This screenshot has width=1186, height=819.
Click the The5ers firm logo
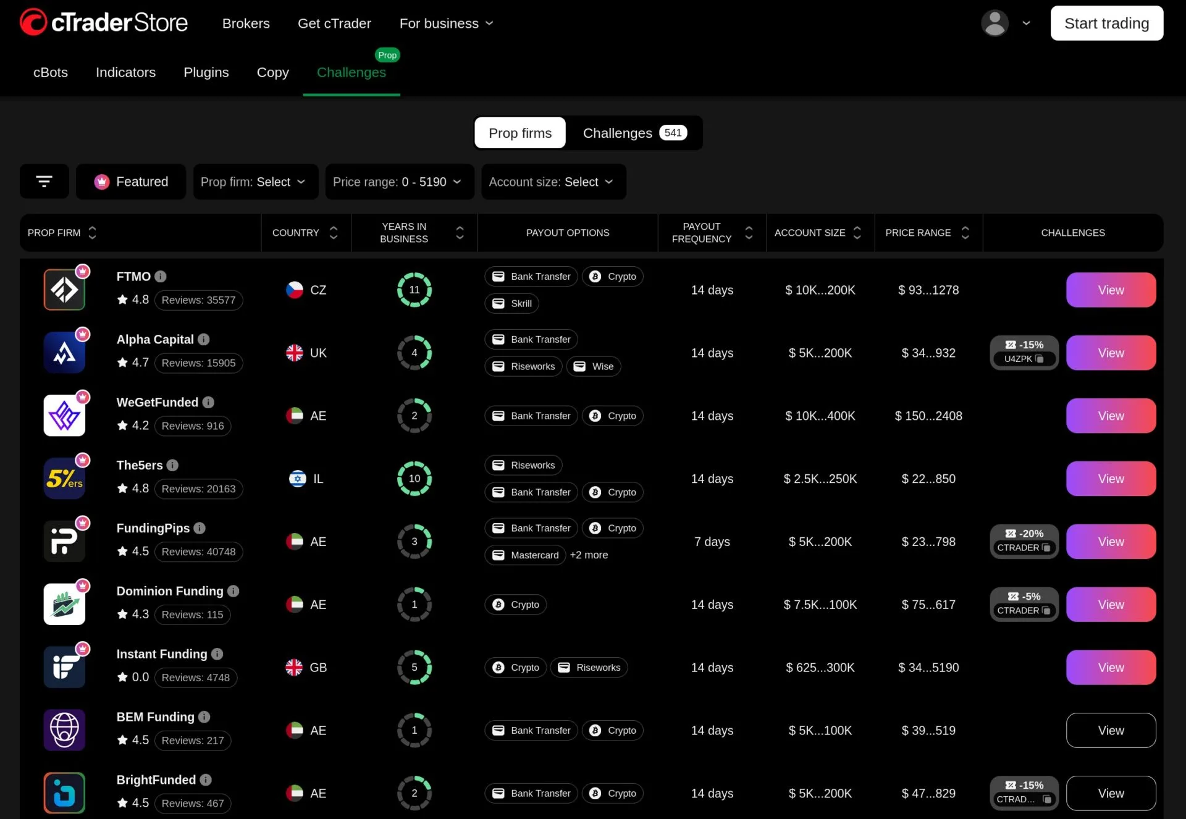(x=64, y=479)
